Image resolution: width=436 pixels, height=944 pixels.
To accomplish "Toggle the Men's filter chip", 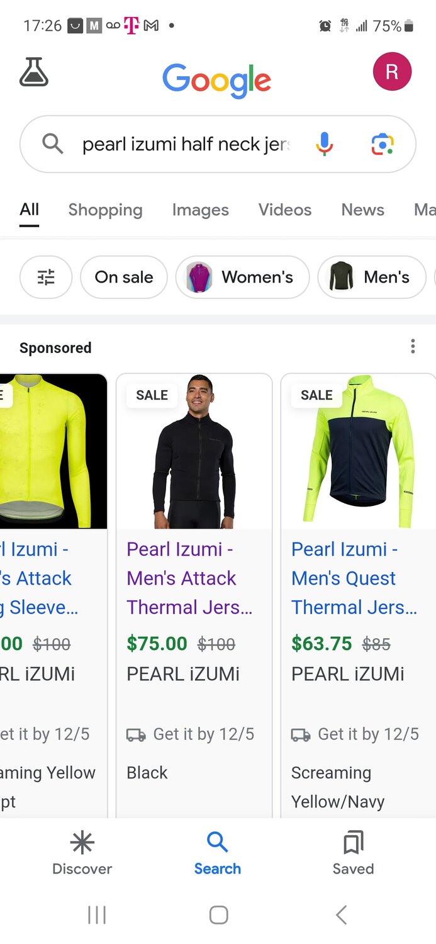I will [x=372, y=277].
